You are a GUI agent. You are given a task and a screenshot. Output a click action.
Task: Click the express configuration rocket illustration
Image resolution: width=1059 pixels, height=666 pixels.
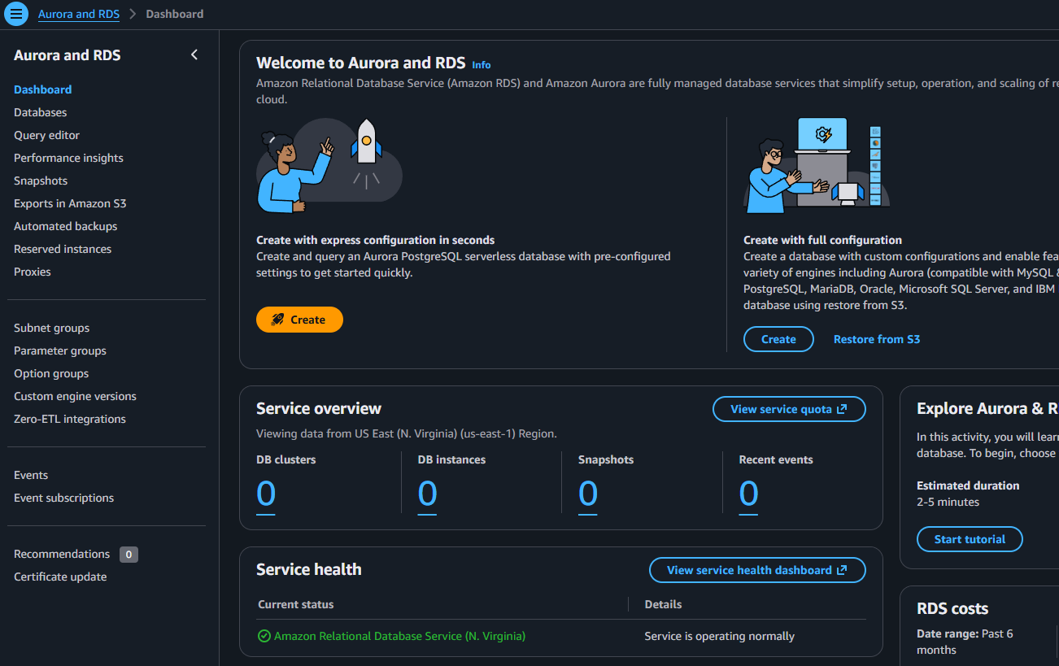[x=329, y=166]
